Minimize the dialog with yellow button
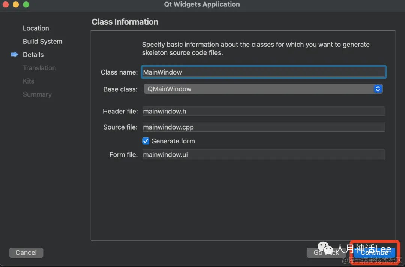The width and height of the screenshot is (405, 267). click(16, 4)
